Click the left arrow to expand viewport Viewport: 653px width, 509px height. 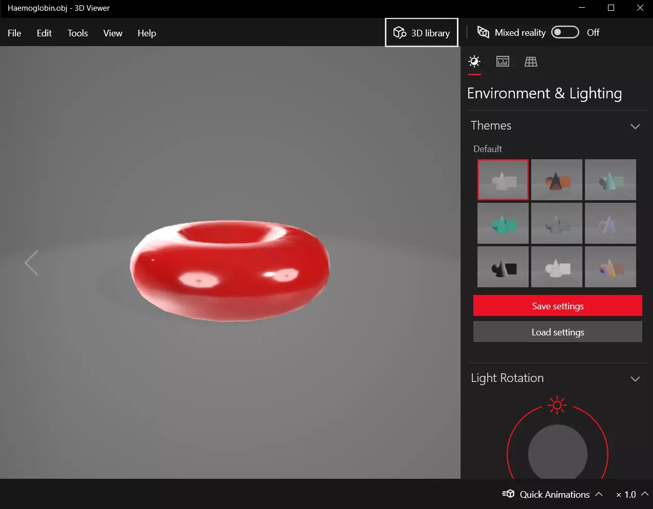tap(32, 263)
